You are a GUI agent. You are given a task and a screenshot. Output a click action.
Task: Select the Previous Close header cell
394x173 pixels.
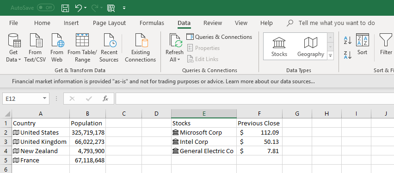[x=259, y=123]
